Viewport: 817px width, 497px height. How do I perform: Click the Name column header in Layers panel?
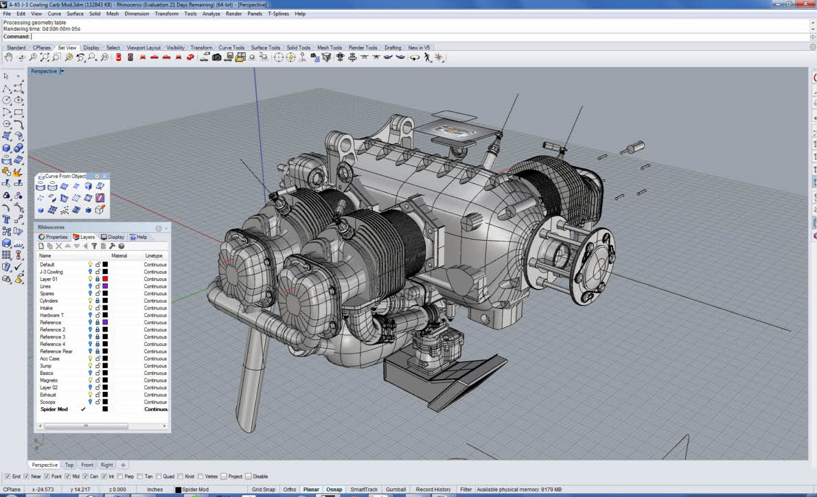45,256
